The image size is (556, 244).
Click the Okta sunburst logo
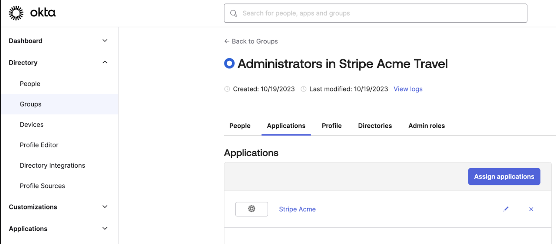click(x=16, y=13)
